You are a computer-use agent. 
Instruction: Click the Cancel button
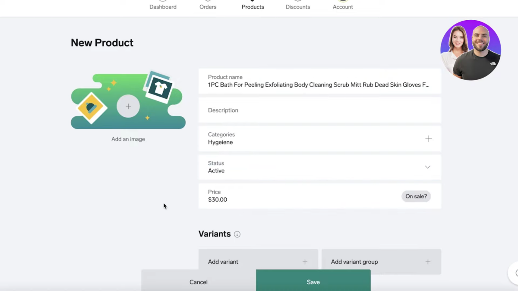tap(199, 282)
